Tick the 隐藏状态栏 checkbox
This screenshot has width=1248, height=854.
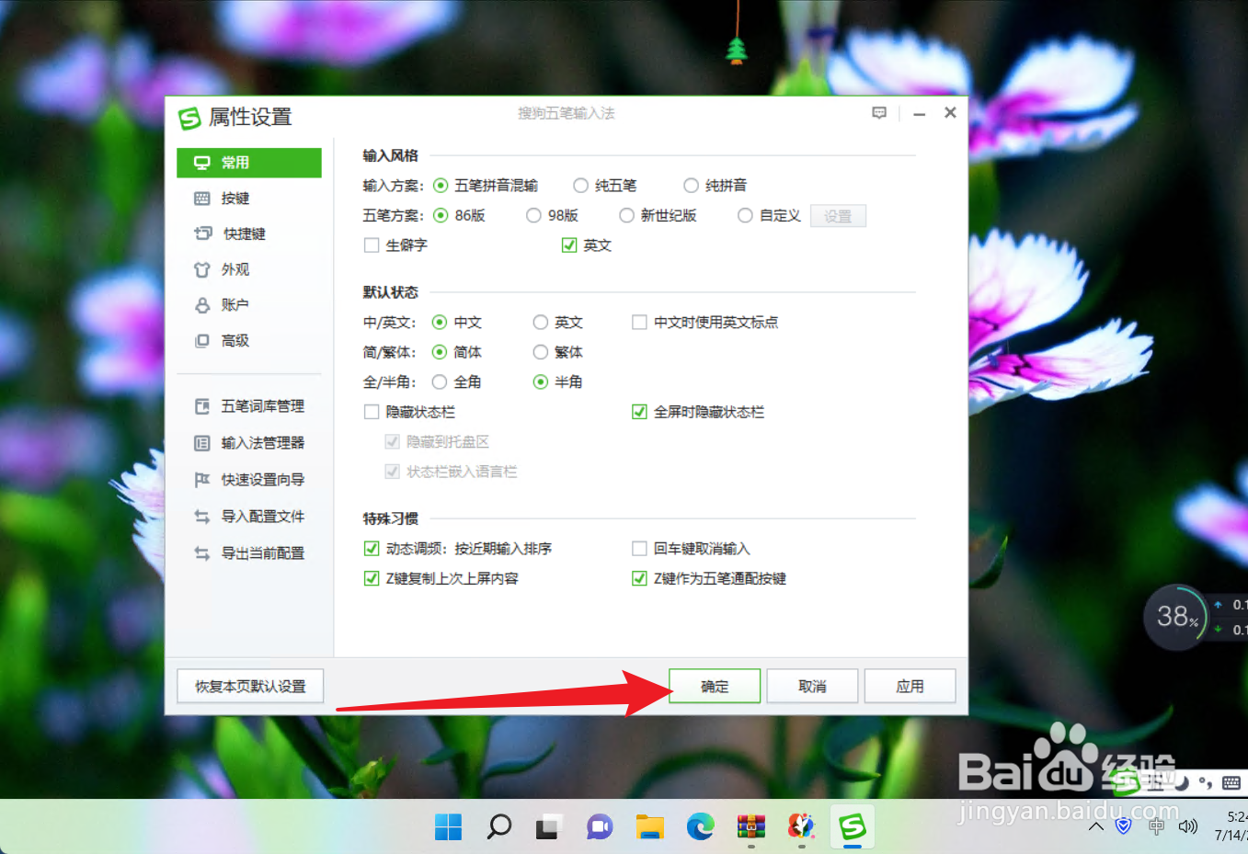[x=372, y=412]
